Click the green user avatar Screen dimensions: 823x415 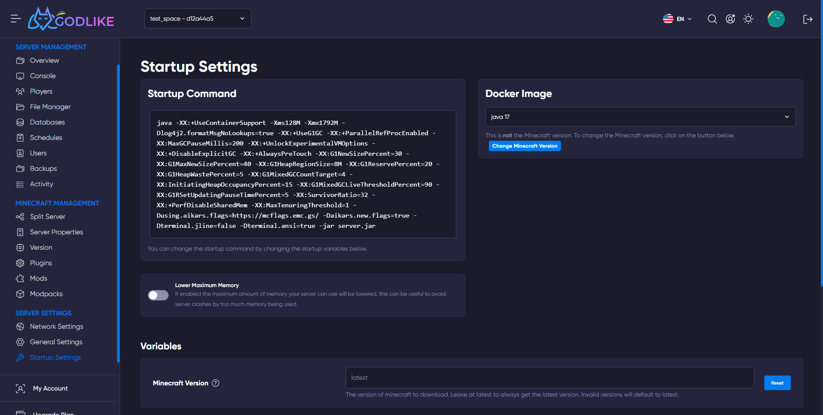(x=776, y=19)
